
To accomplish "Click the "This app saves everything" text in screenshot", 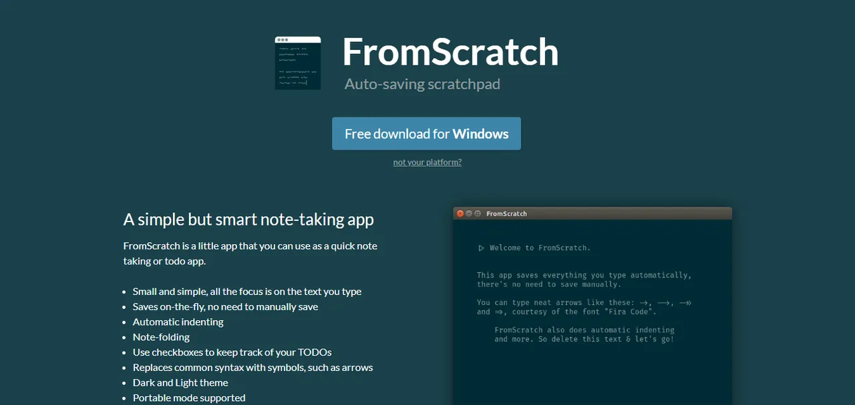I will coord(584,280).
